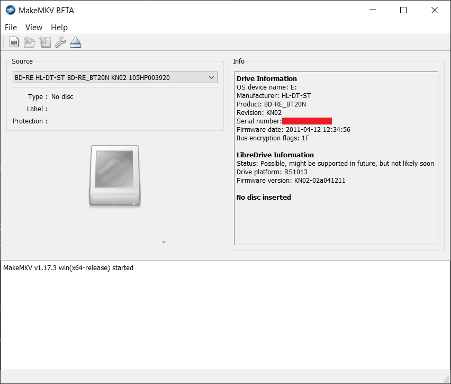The image size is (451, 384).
Task: Click the 'Product: BD-RE_BT20N' line
Action: [x=271, y=104]
